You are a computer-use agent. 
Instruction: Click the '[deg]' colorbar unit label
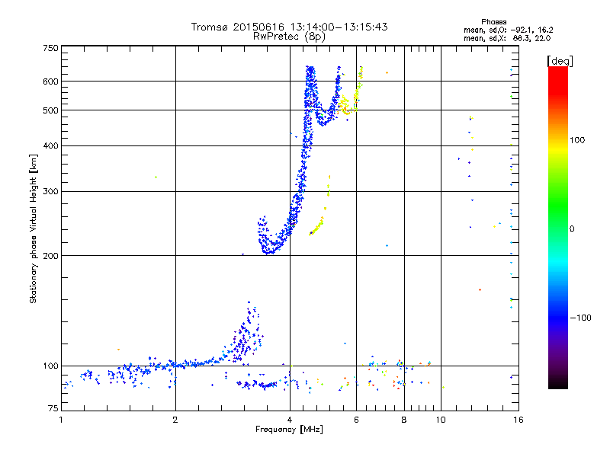point(560,61)
